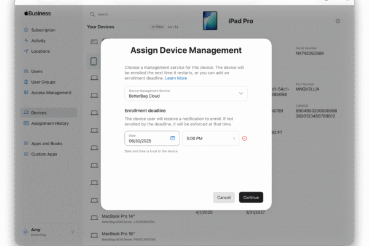Select the MacBook Pro 16" device row

click(x=134, y=236)
